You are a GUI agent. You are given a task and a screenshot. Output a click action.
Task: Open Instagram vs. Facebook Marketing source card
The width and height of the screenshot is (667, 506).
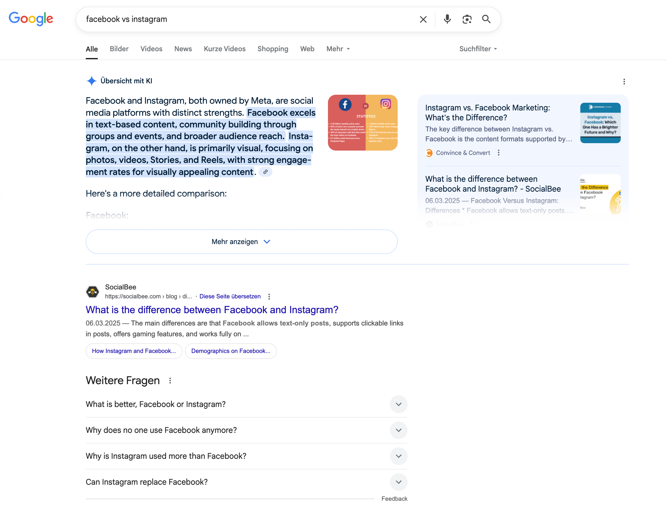487,113
